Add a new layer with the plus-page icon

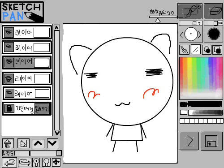pyautogui.click(x=23, y=143)
